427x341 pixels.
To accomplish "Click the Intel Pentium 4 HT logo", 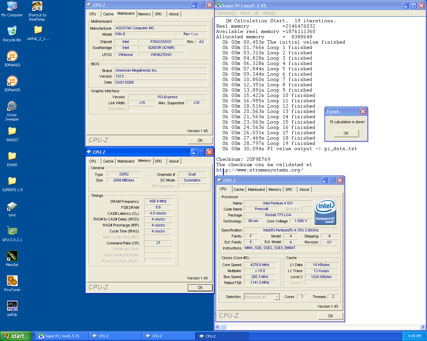I will [x=325, y=212].
